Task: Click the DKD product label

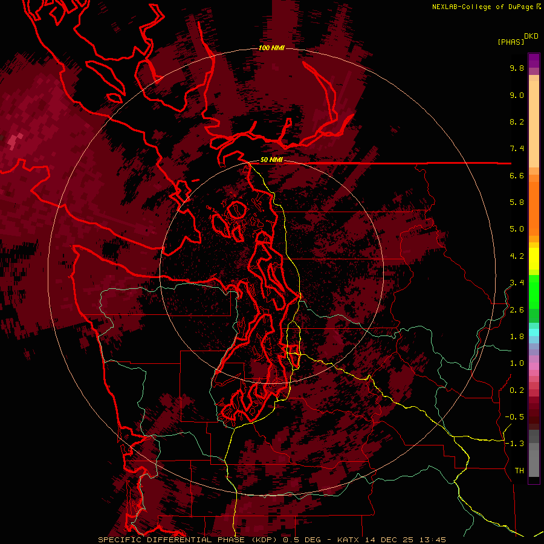Action: (531, 36)
